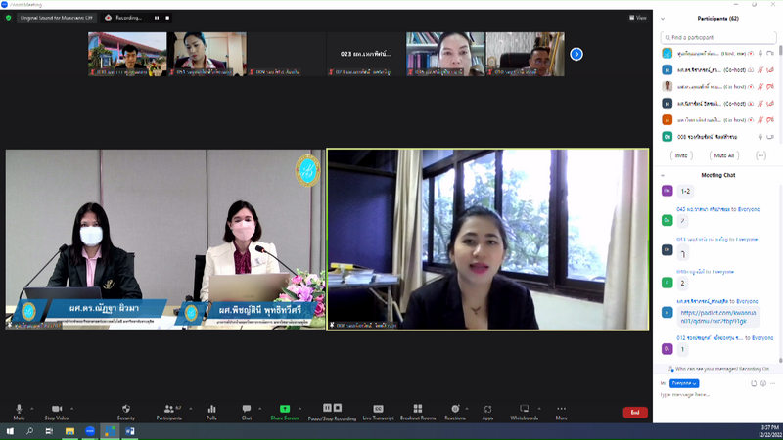Mute the microphone in the toolbar

coord(19,409)
